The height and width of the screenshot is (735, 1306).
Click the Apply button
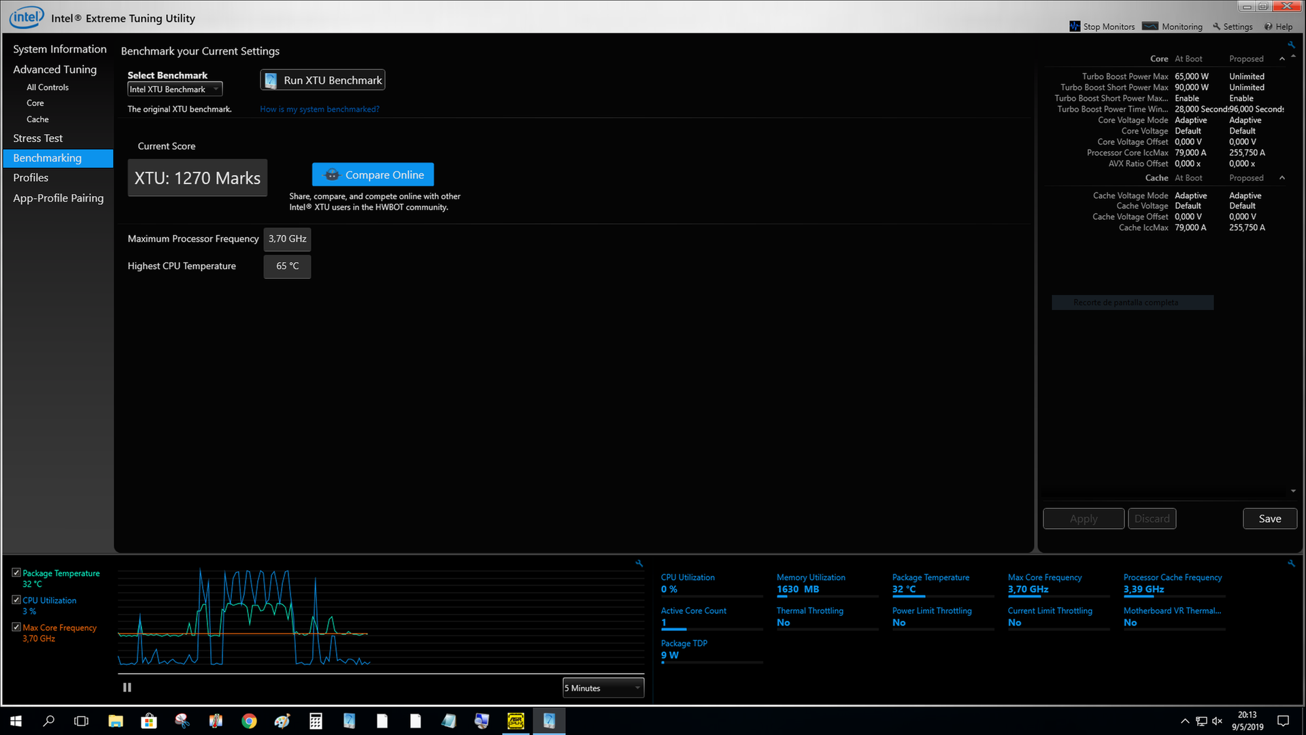pos(1084,519)
